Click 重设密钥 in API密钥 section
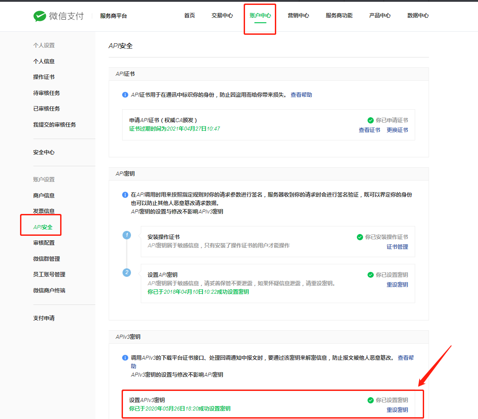Viewport: 478px width, 419px height. tap(397, 284)
